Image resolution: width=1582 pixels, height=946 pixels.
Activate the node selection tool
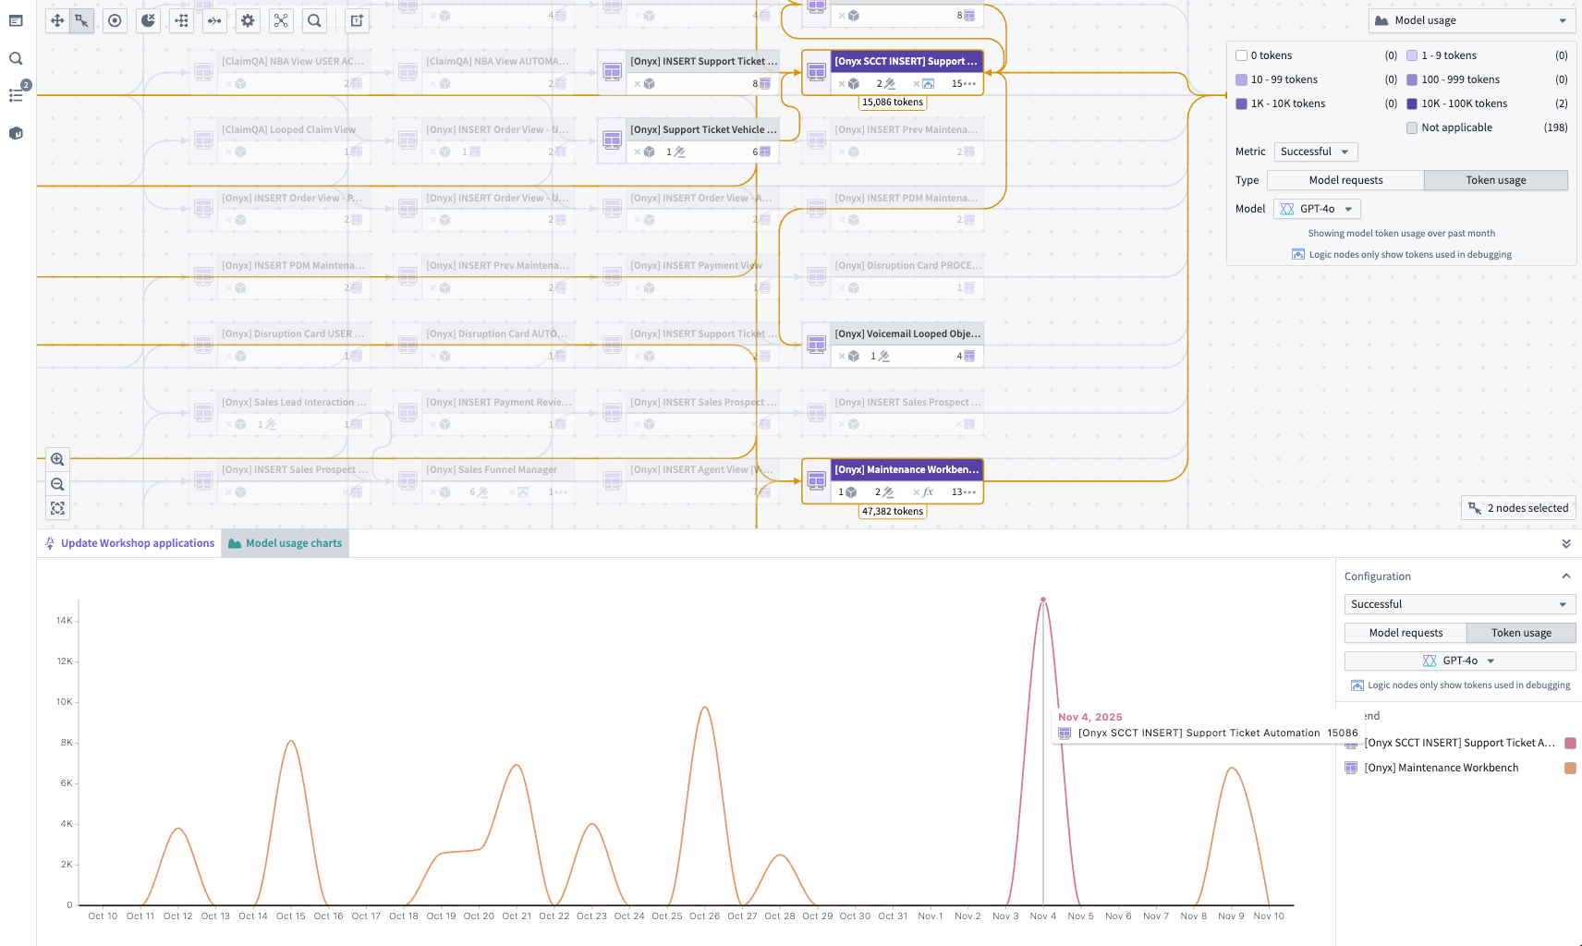tap(81, 20)
